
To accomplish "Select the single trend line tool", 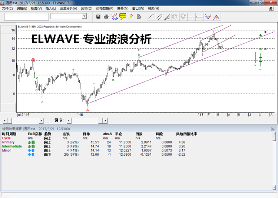I will point(151,16).
